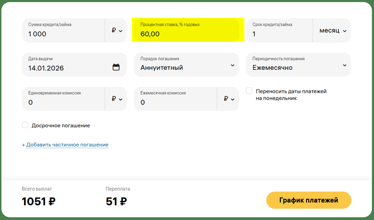Expand the 'Порядок погашения' dropdown
The height and width of the screenshot is (220, 374).
pos(186,64)
